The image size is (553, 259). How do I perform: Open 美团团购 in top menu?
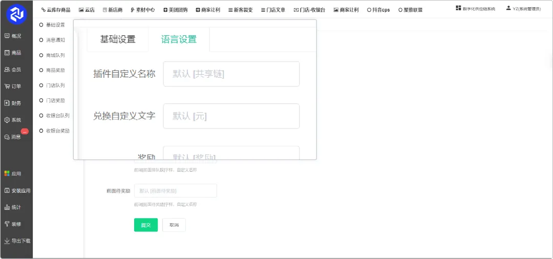(x=176, y=10)
